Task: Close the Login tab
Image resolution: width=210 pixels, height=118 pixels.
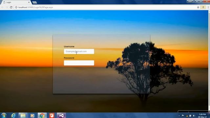Action: pos(29,2)
